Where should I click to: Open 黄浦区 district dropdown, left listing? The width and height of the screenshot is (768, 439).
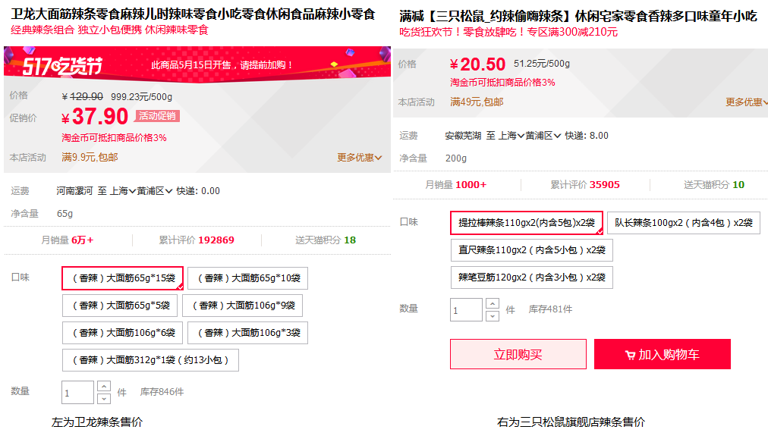(x=155, y=191)
